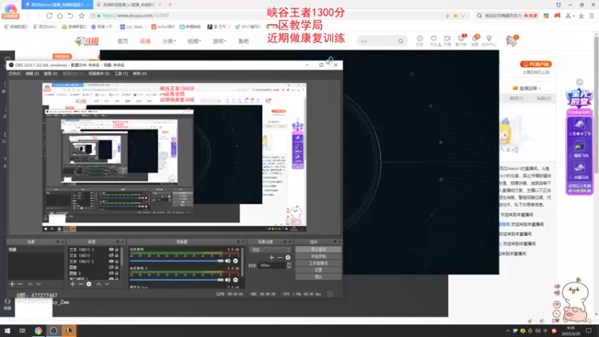Screen dimensions: 599x337
Task: Toggle lock on 文本 (GDI+) 2 source
Action: click(x=117, y=261)
